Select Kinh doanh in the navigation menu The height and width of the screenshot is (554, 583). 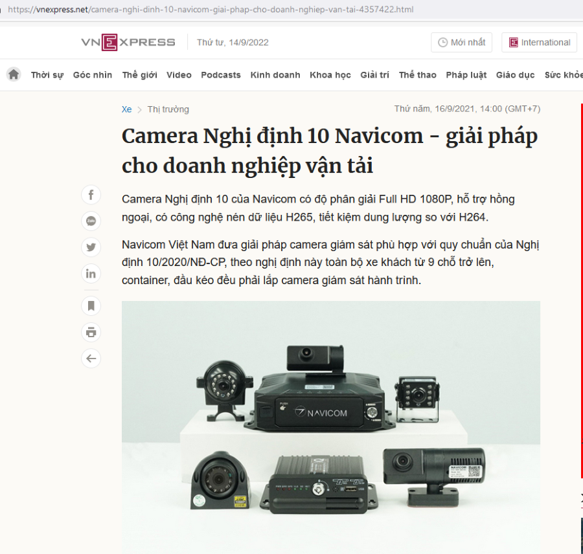coord(275,75)
